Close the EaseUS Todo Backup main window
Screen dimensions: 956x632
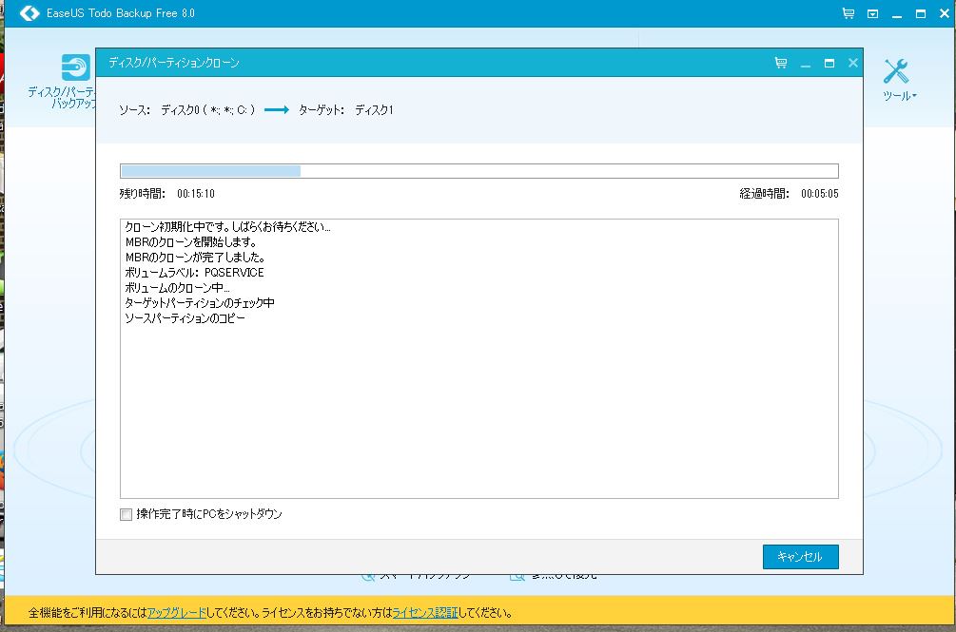click(x=945, y=13)
